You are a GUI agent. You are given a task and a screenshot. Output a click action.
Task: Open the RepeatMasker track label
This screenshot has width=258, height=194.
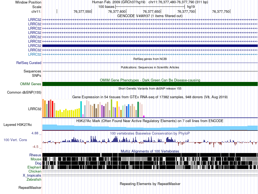point(30,187)
